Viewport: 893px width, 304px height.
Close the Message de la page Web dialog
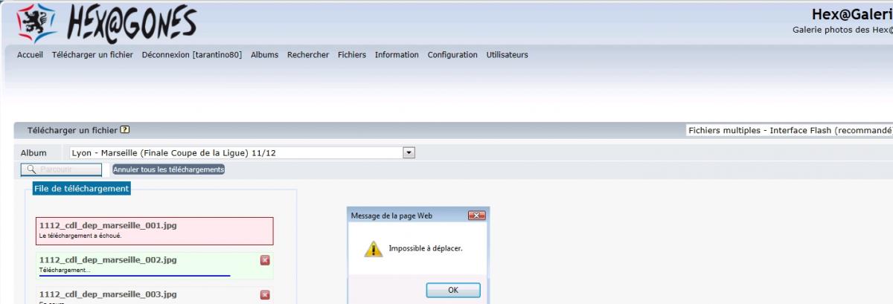coord(476,216)
